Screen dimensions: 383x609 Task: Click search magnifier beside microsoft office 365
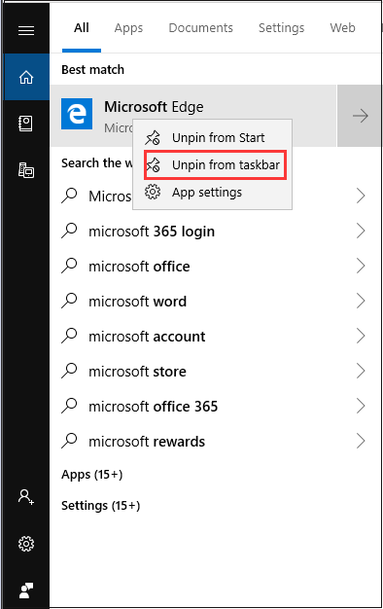69,407
